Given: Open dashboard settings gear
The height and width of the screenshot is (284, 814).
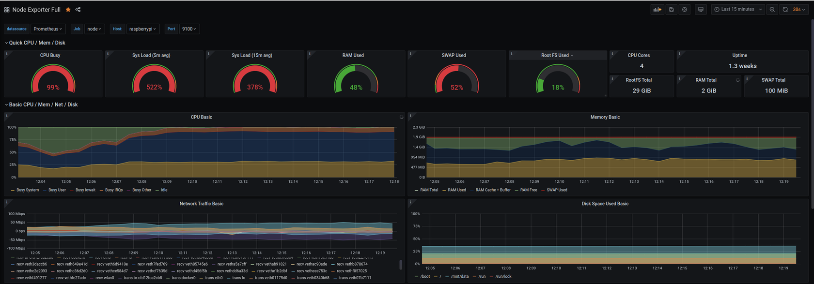Looking at the screenshot, I should (685, 9).
